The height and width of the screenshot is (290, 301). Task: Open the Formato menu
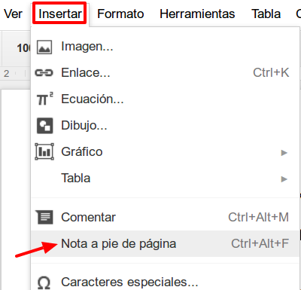click(x=120, y=14)
